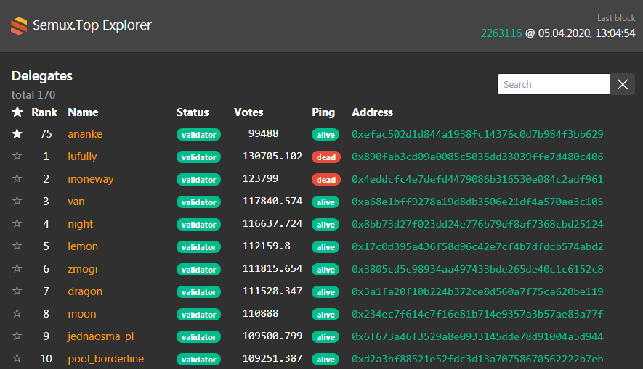Open lemon delegate name link
Screen dimensions: 643x369
[83, 246]
